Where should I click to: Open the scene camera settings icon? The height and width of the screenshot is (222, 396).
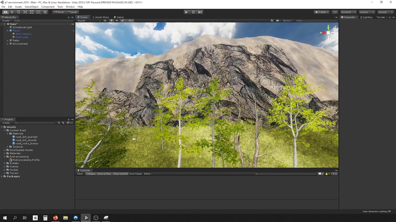coord(278,21)
